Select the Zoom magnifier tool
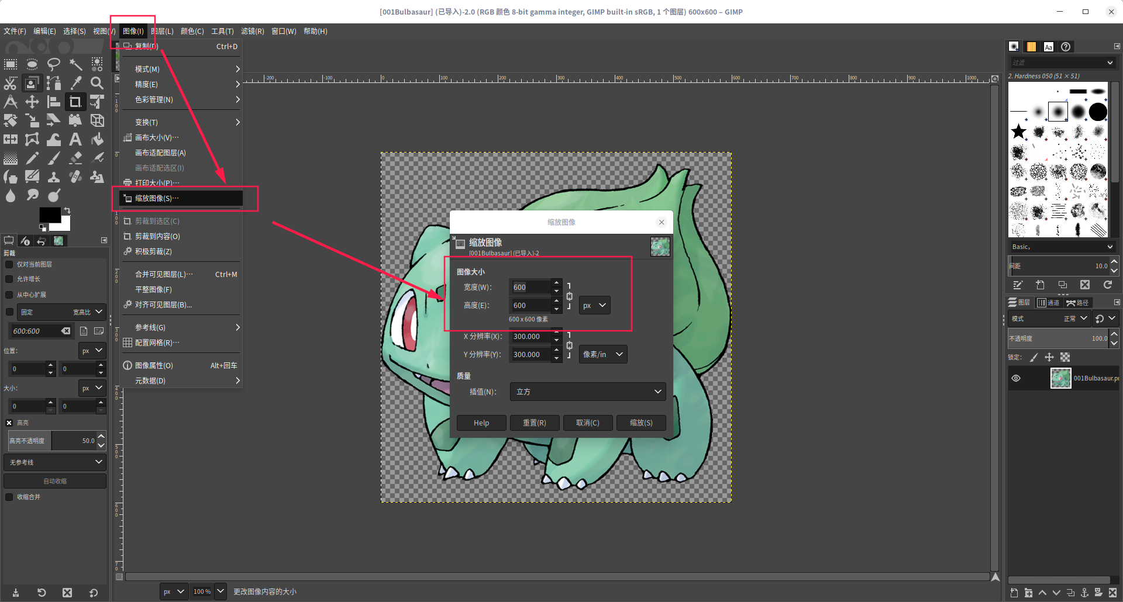 97,83
